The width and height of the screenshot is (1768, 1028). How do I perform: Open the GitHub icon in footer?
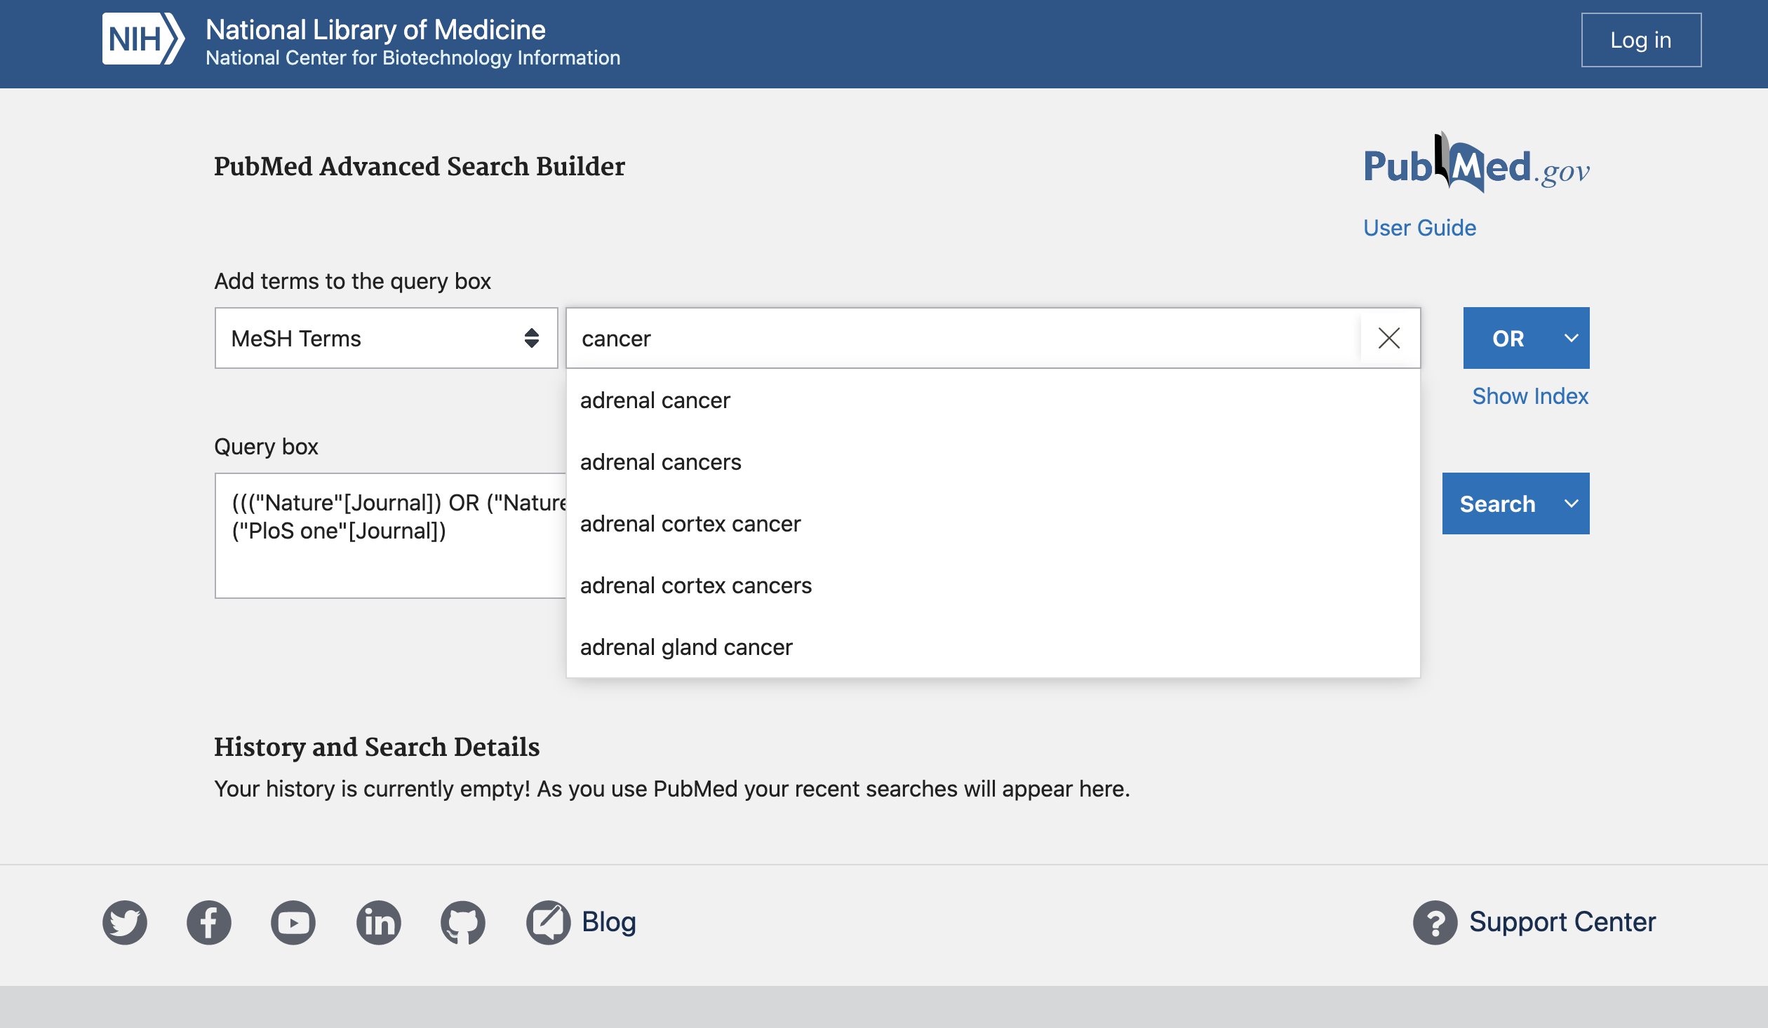point(463,922)
